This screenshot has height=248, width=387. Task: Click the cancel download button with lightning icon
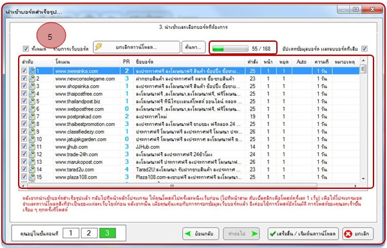coord(137,47)
